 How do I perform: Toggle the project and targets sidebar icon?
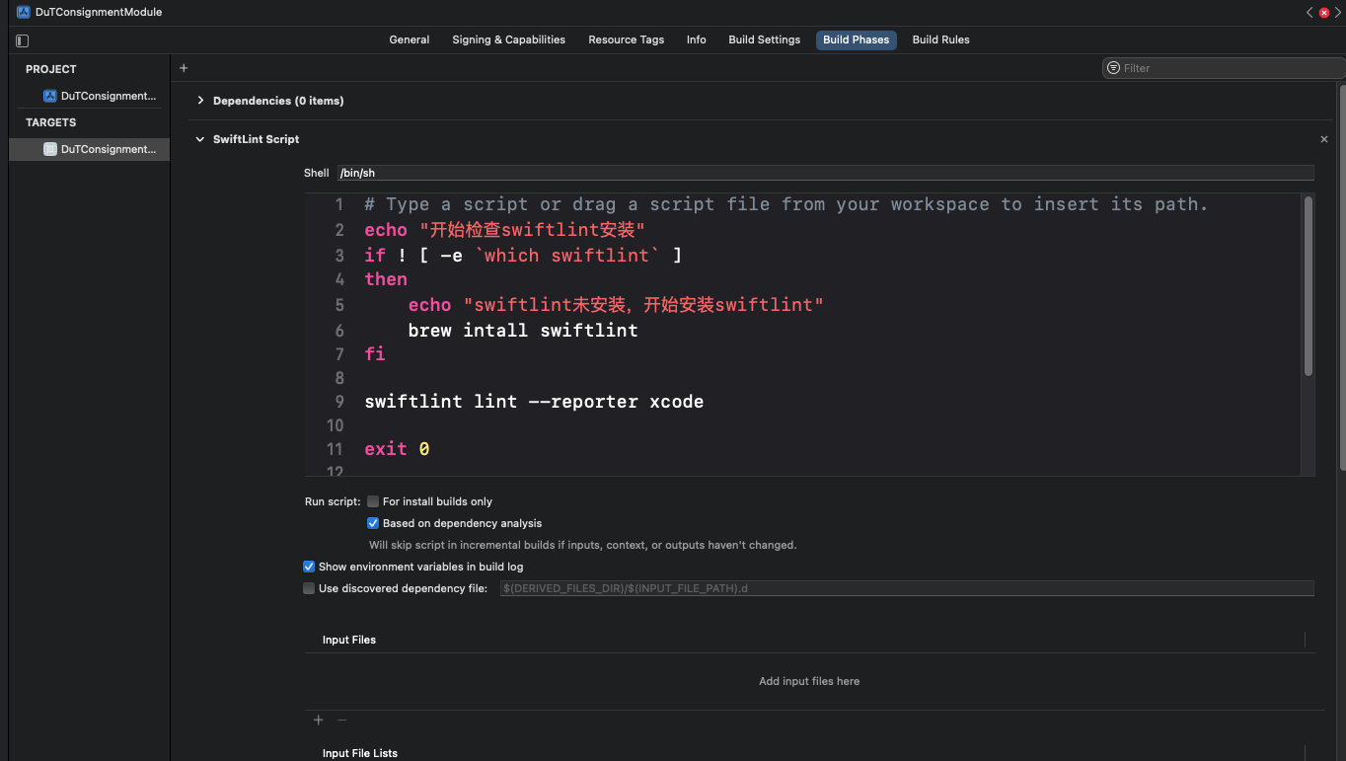[x=22, y=40]
